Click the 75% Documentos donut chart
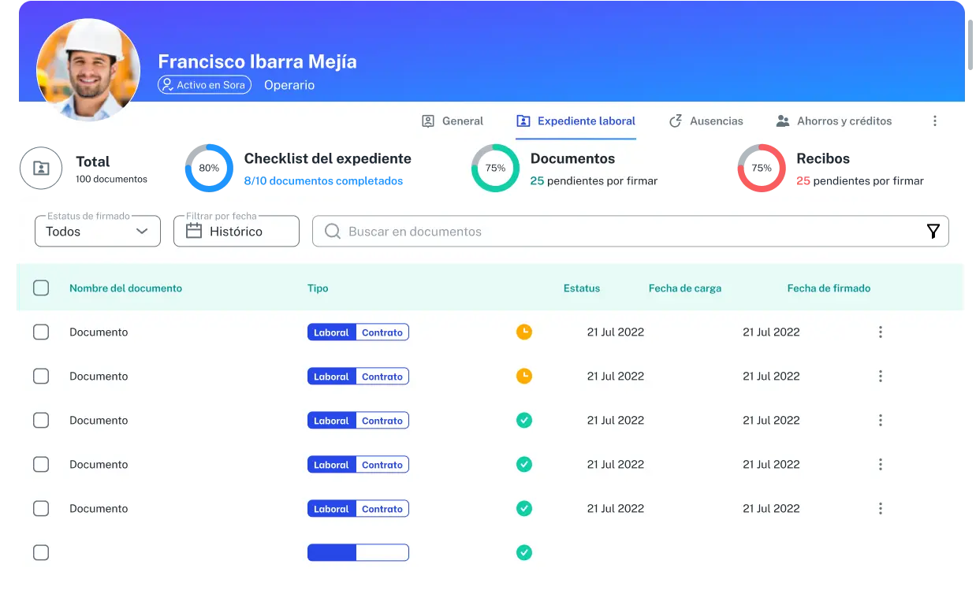This screenshot has width=976, height=594. click(495, 168)
